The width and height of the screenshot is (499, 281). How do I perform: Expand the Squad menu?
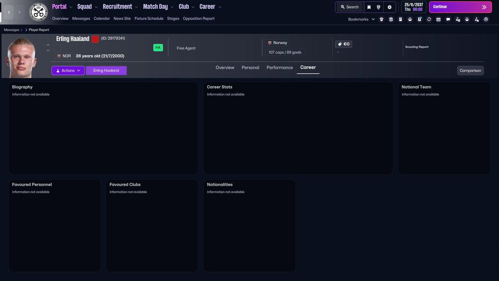coord(88,7)
